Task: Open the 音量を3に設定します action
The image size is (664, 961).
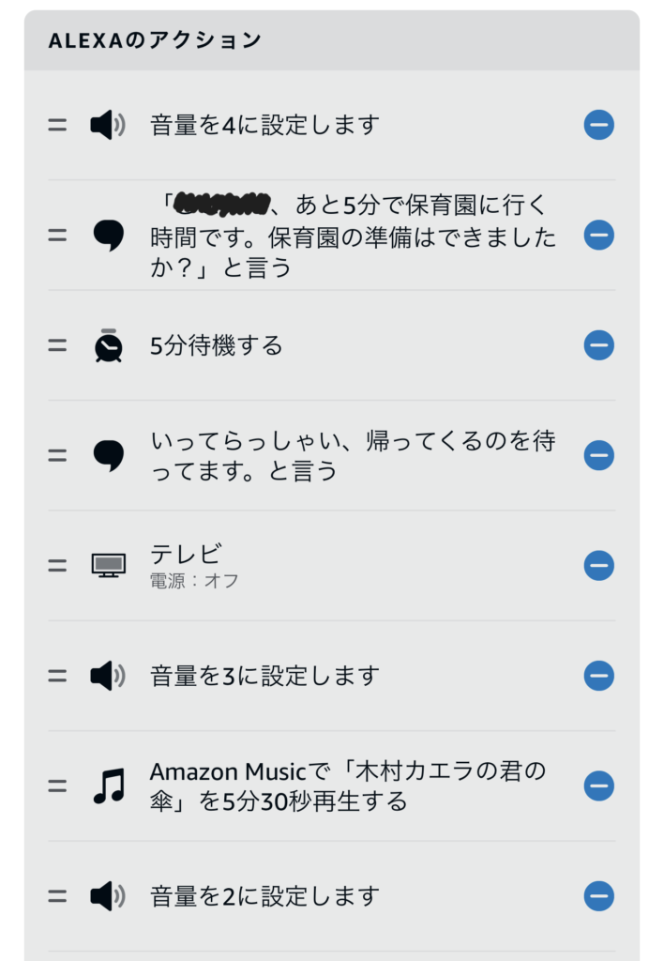Action: pos(264,676)
